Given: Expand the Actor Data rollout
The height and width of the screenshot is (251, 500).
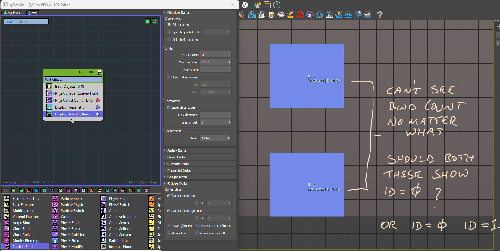Looking at the screenshot, I should point(177,151).
